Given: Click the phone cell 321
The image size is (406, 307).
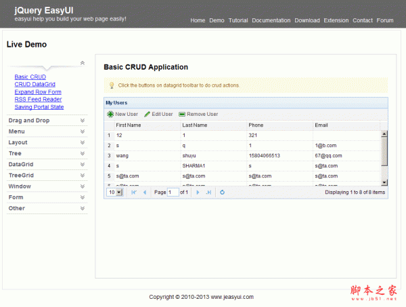Looking at the screenshot, I should pyautogui.click(x=280, y=136).
